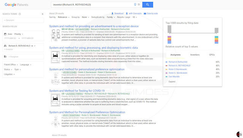Open the Results per page dropdown

134,17
